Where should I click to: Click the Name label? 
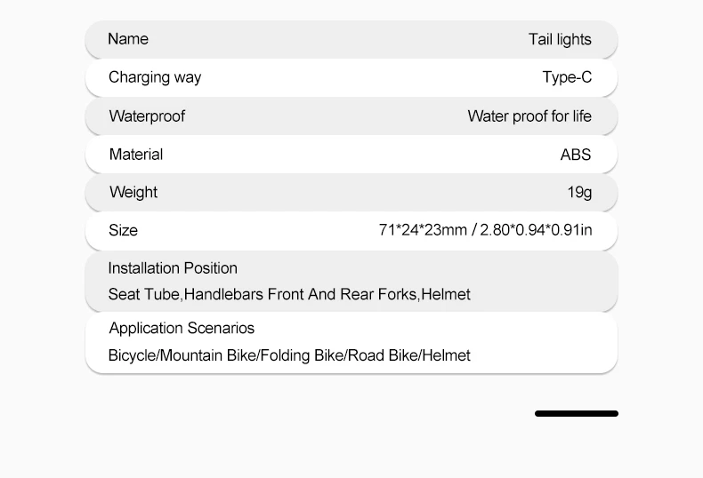tap(128, 39)
